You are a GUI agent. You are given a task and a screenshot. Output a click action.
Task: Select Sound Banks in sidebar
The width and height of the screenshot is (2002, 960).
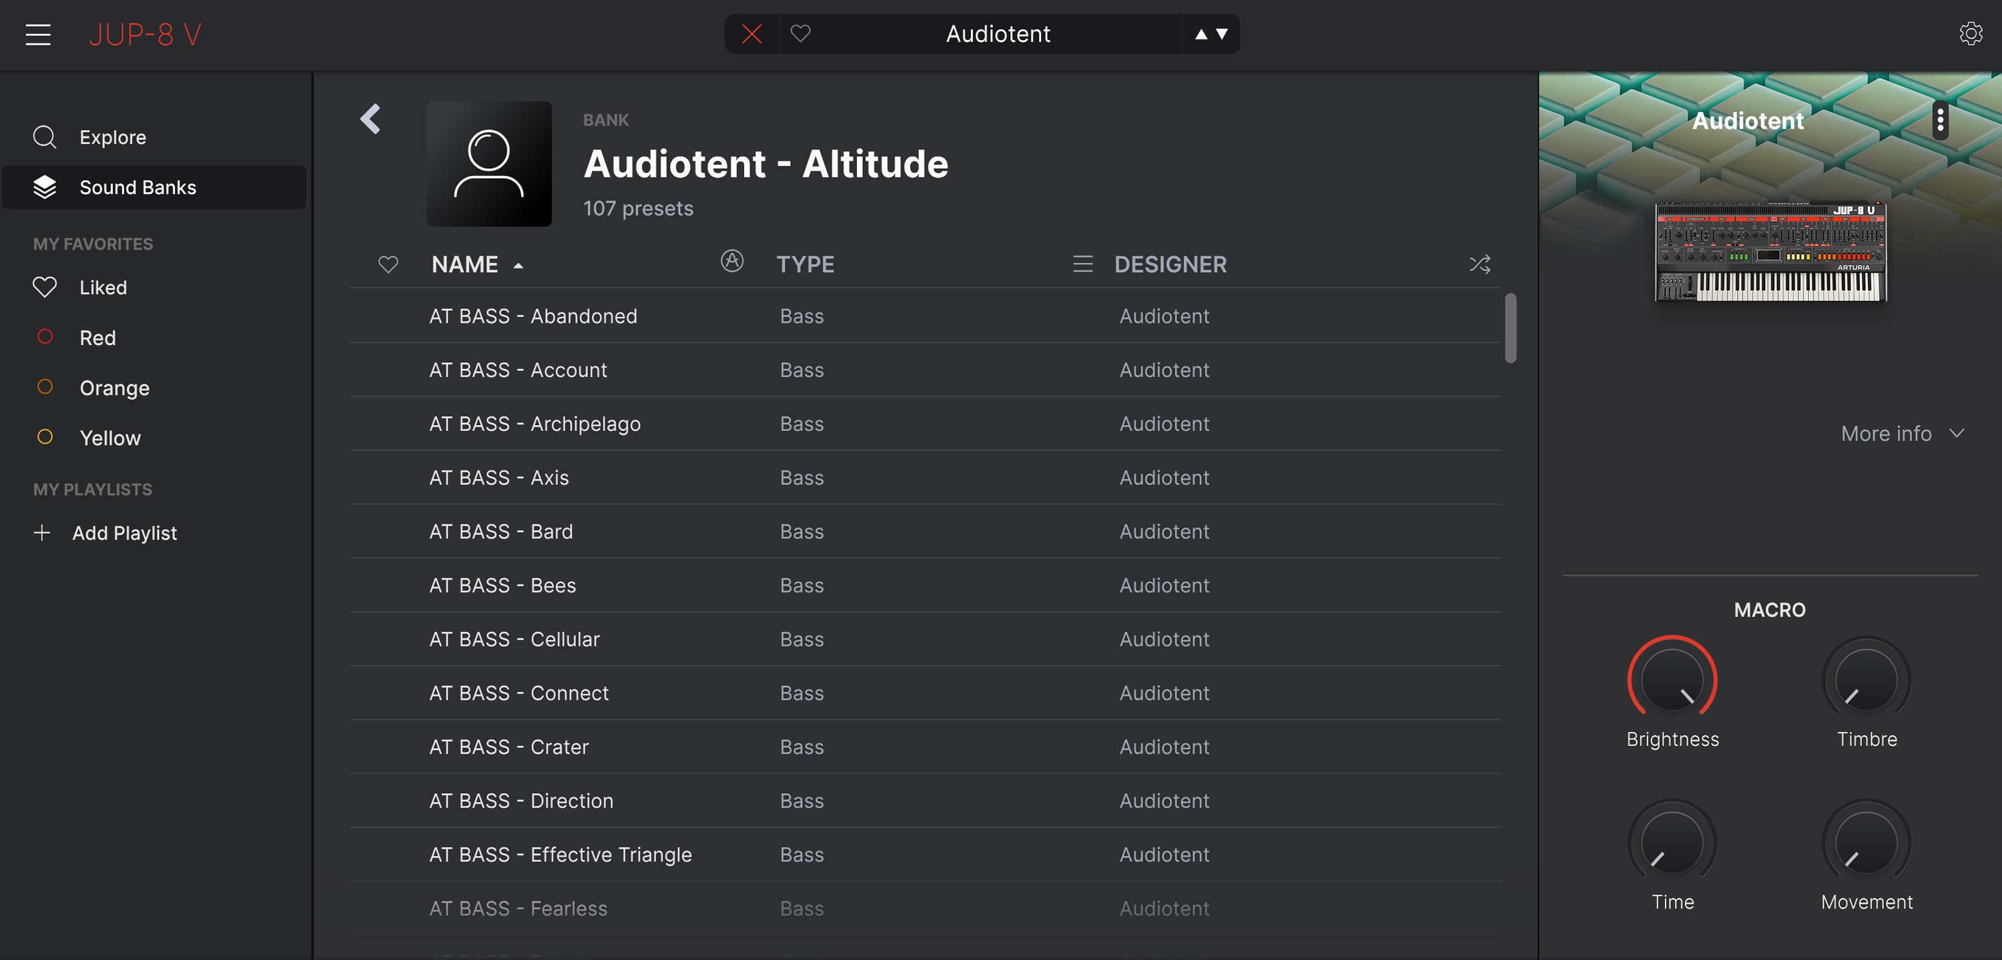point(137,187)
